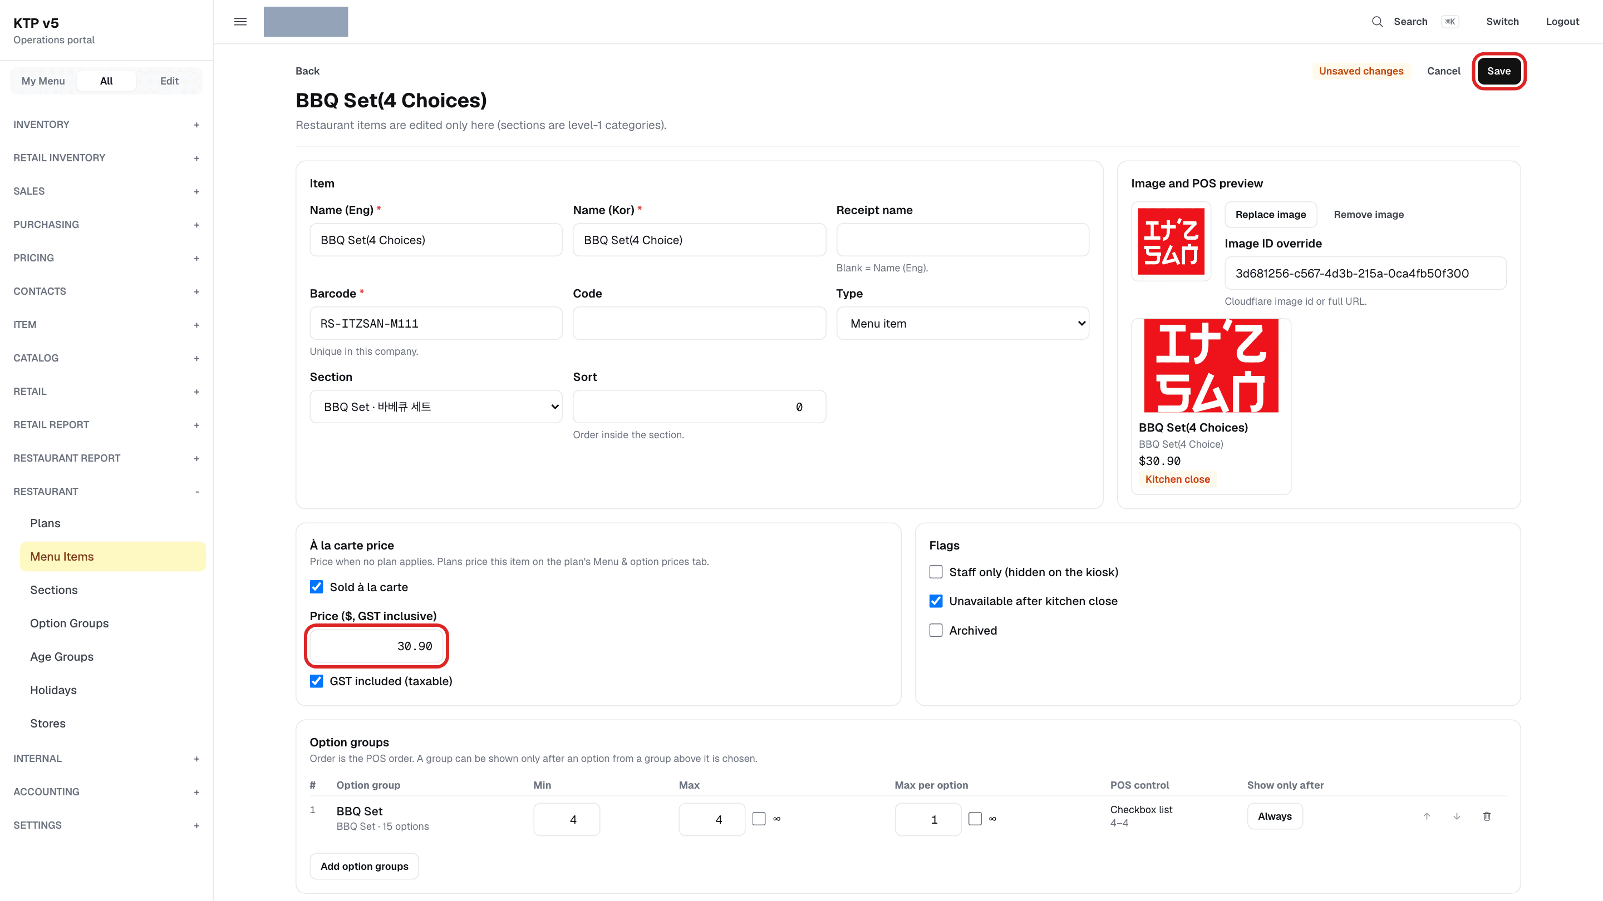Click Remove image
Viewport: 1603px width, 901px height.
coord(1369,215)
